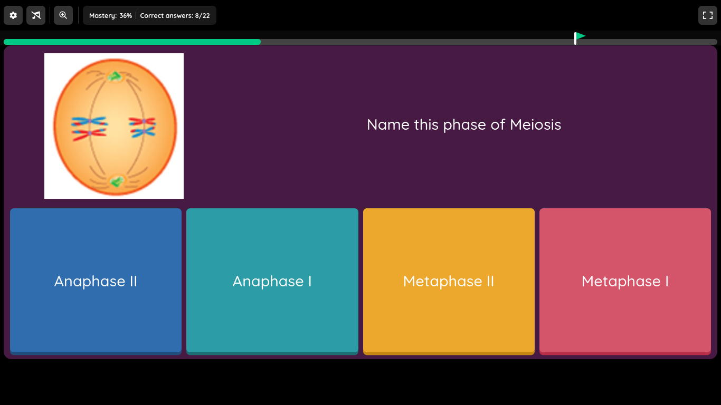Click the right chromosome pair in diagram
This screenshot has width=721, height=405.
(143, 127)
